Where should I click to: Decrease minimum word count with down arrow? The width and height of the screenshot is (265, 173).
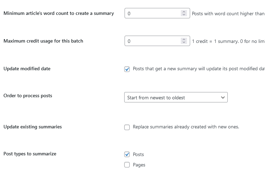(x=184, y=15)
